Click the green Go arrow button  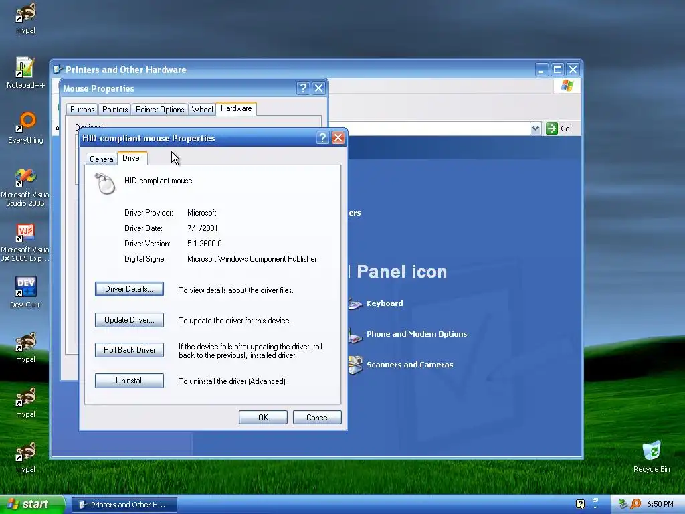point(552,128)
